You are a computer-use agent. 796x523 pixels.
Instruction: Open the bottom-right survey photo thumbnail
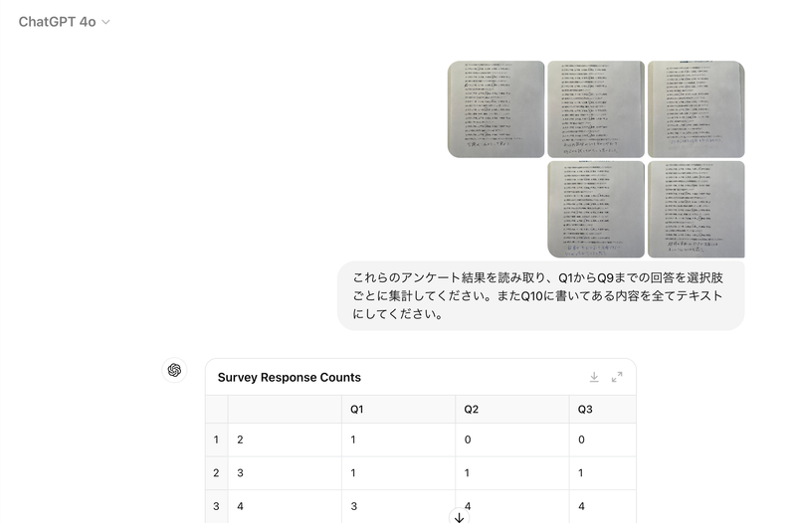pos(696,210)
